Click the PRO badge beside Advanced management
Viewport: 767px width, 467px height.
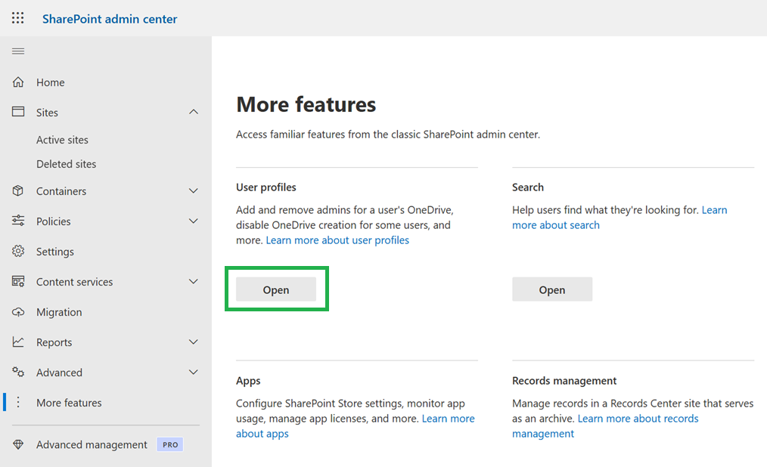pos(169,444)
